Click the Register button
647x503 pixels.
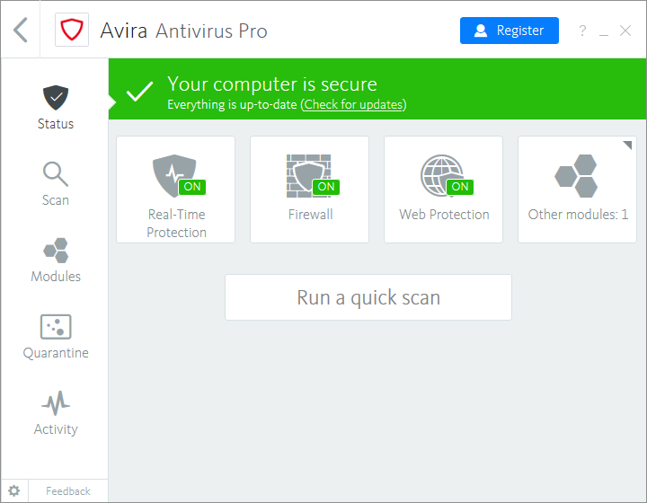(509, 31)
